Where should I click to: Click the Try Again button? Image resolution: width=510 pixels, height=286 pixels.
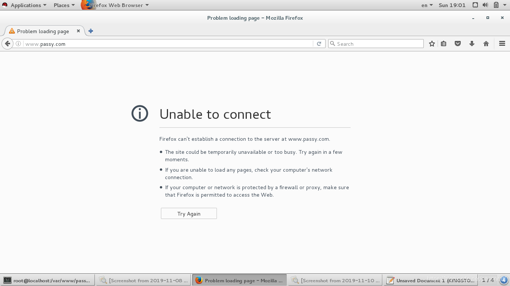(x=189, y=213)
